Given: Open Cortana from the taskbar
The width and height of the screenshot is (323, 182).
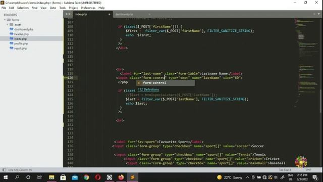Looking at the screenshot, I should 28,177.
